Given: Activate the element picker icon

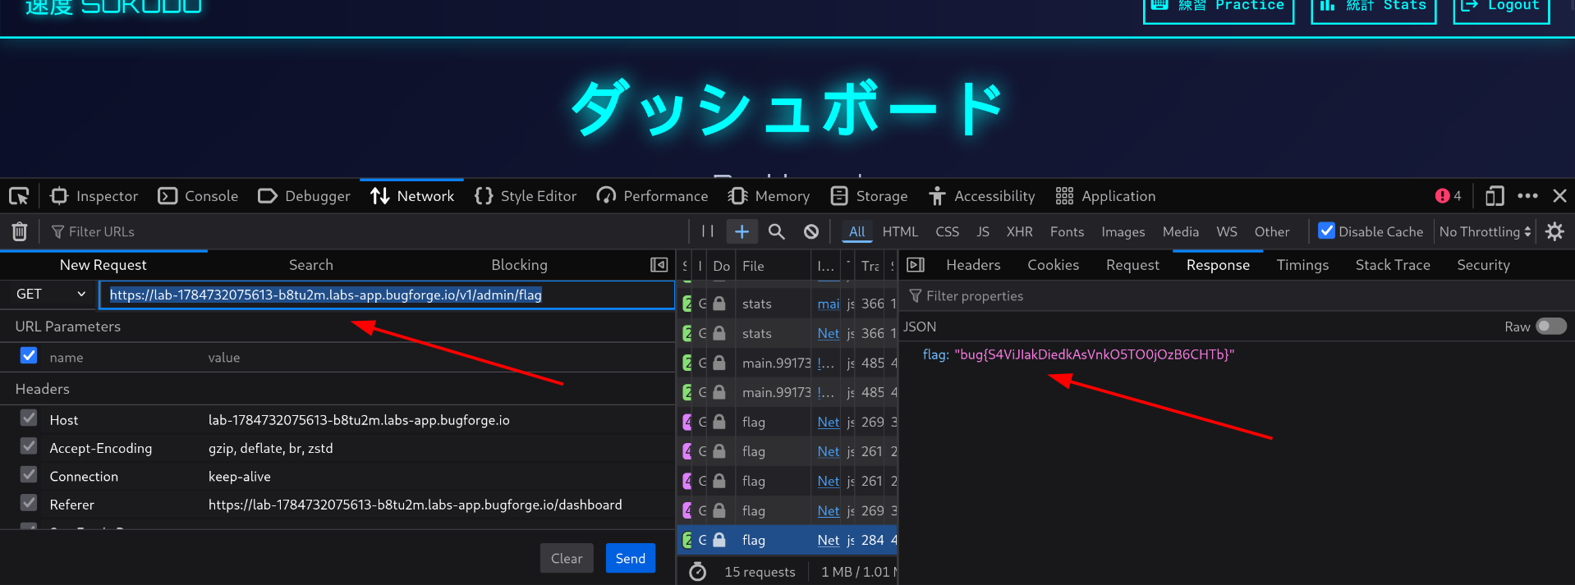Looking at the screenshot, I should tap(19, 196).
